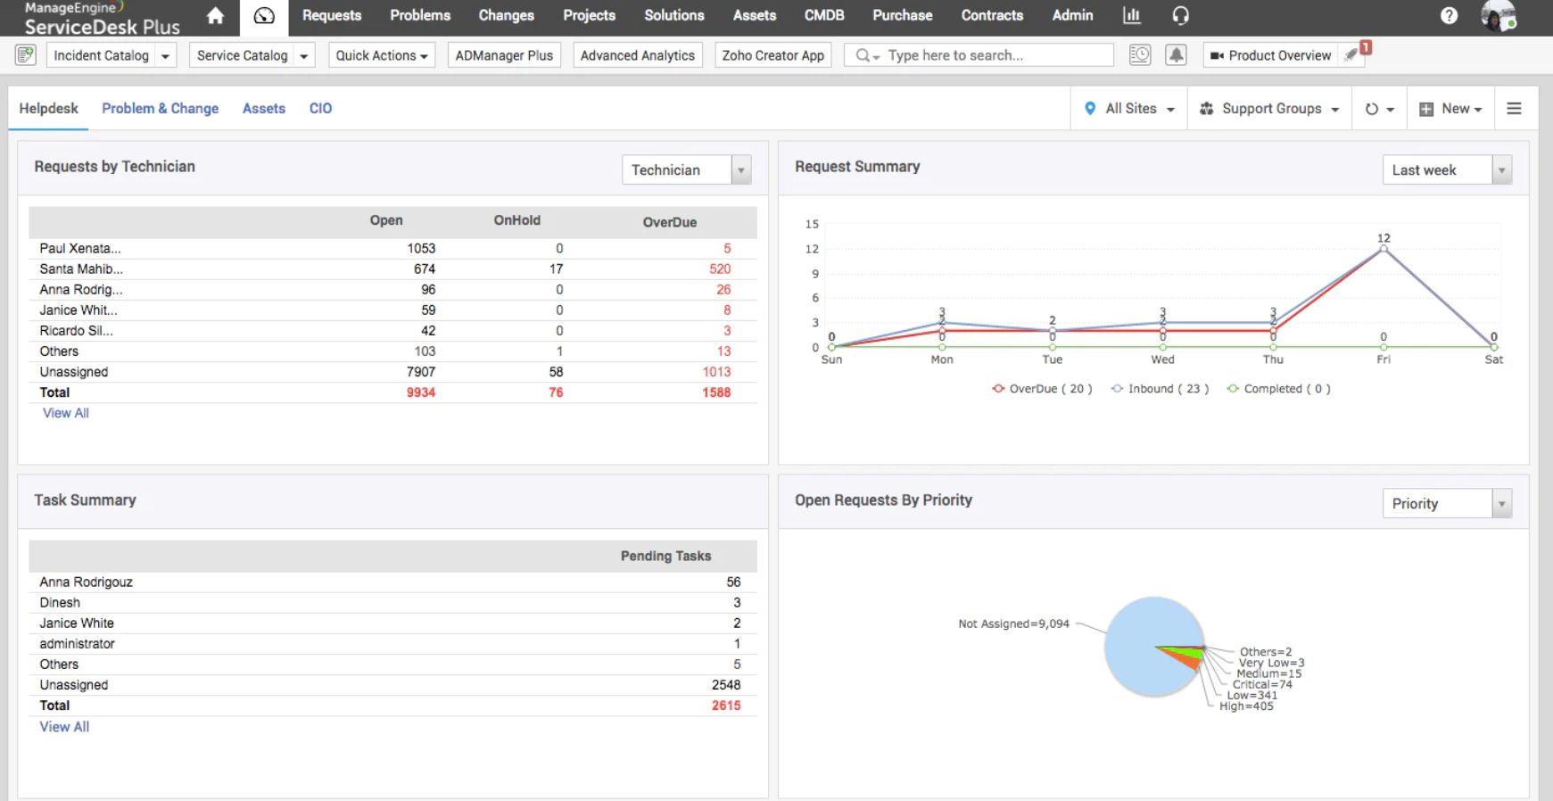Viewport: 1553px width, 801px height.
Task: Click View All under Requests by Technician
Action: 66,413
